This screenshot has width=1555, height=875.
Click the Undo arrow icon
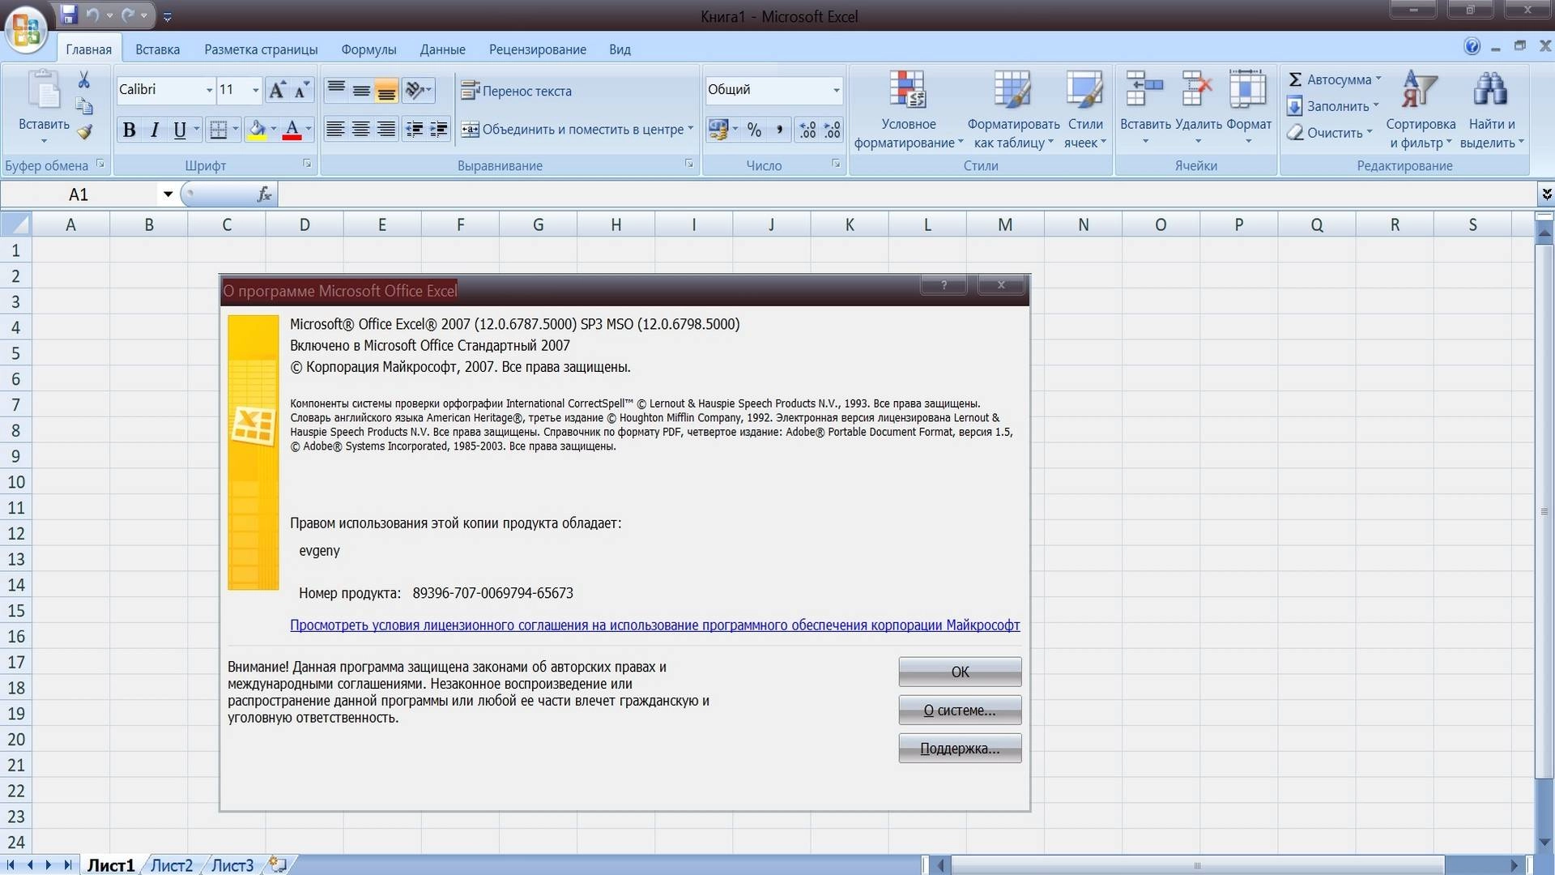93,15
